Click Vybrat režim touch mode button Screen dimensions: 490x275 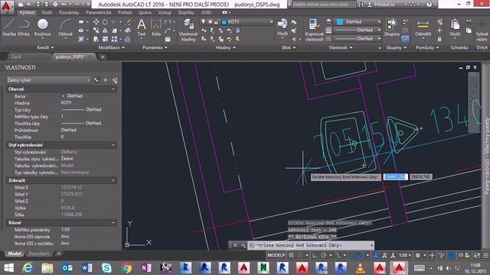pyautogui.click(x=482, y=30)
